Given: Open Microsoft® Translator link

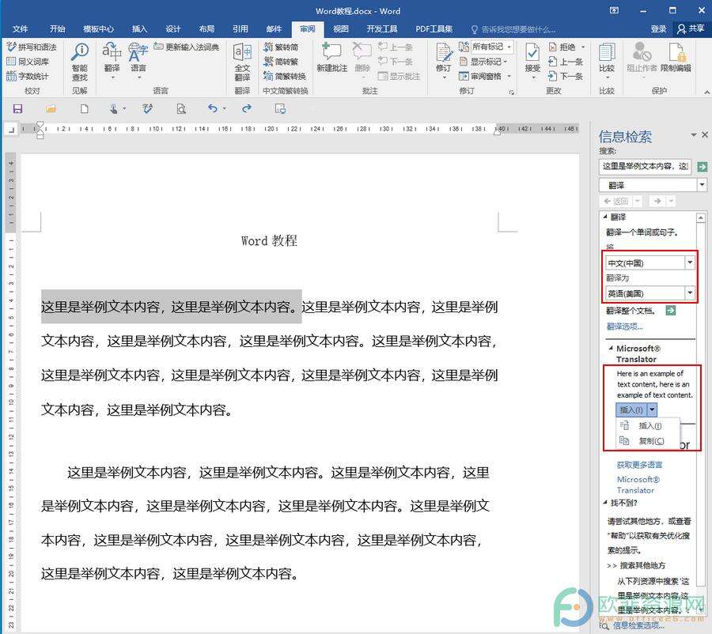Looking at the screenshot, I should (638, 485).
